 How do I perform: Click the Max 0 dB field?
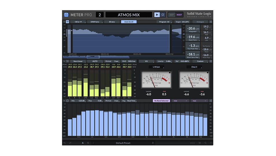(95, 101)
